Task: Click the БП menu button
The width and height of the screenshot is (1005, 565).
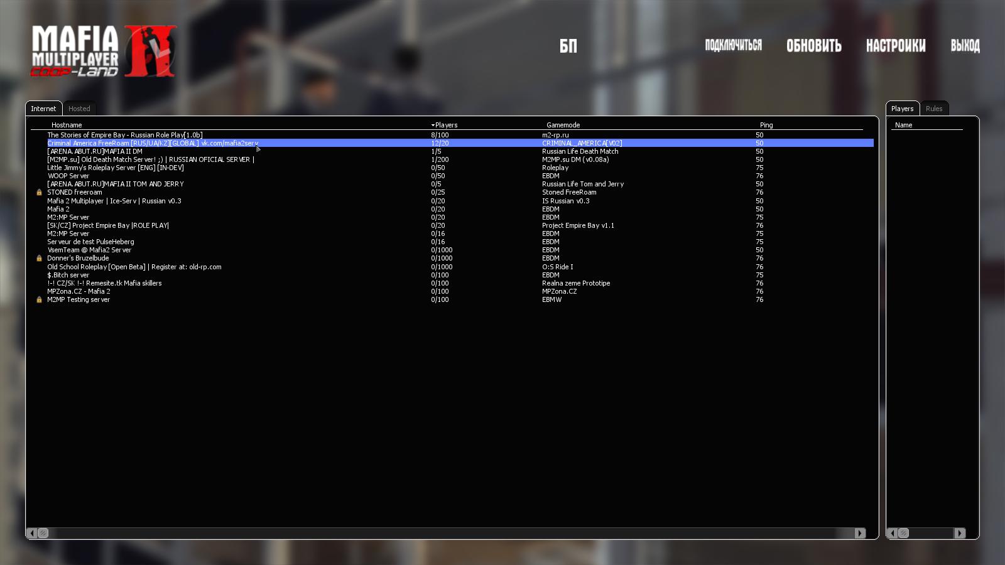Action: (568, 46)
